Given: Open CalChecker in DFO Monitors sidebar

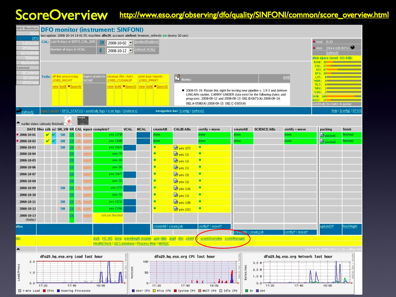Looking at the screenshot, I should 30,43.
